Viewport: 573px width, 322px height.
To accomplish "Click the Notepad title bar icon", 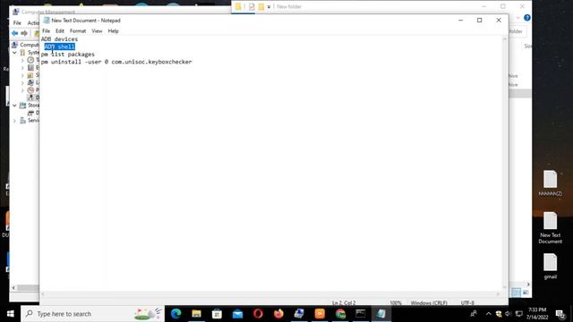I will click(47, 21).
